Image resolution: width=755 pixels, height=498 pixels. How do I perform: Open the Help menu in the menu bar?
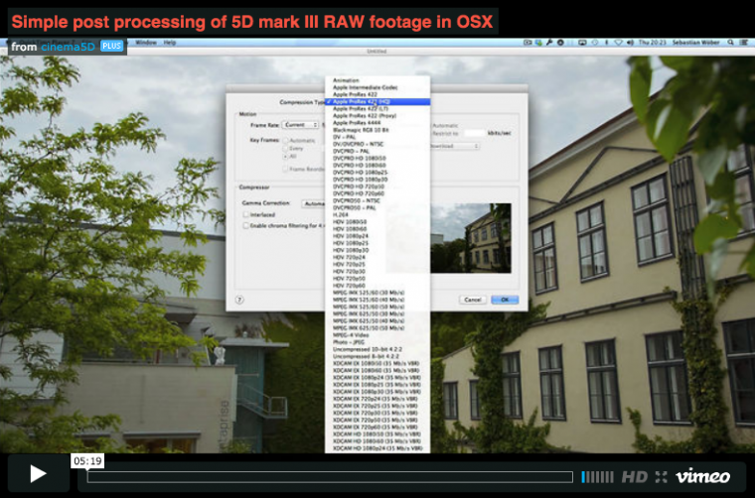170,43
